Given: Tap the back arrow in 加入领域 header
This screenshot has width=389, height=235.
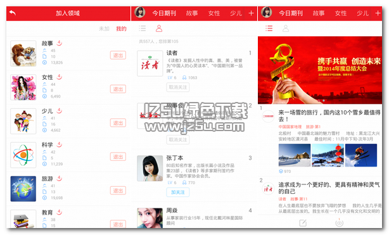Looking at the screenshot, I should coord(13,13).
